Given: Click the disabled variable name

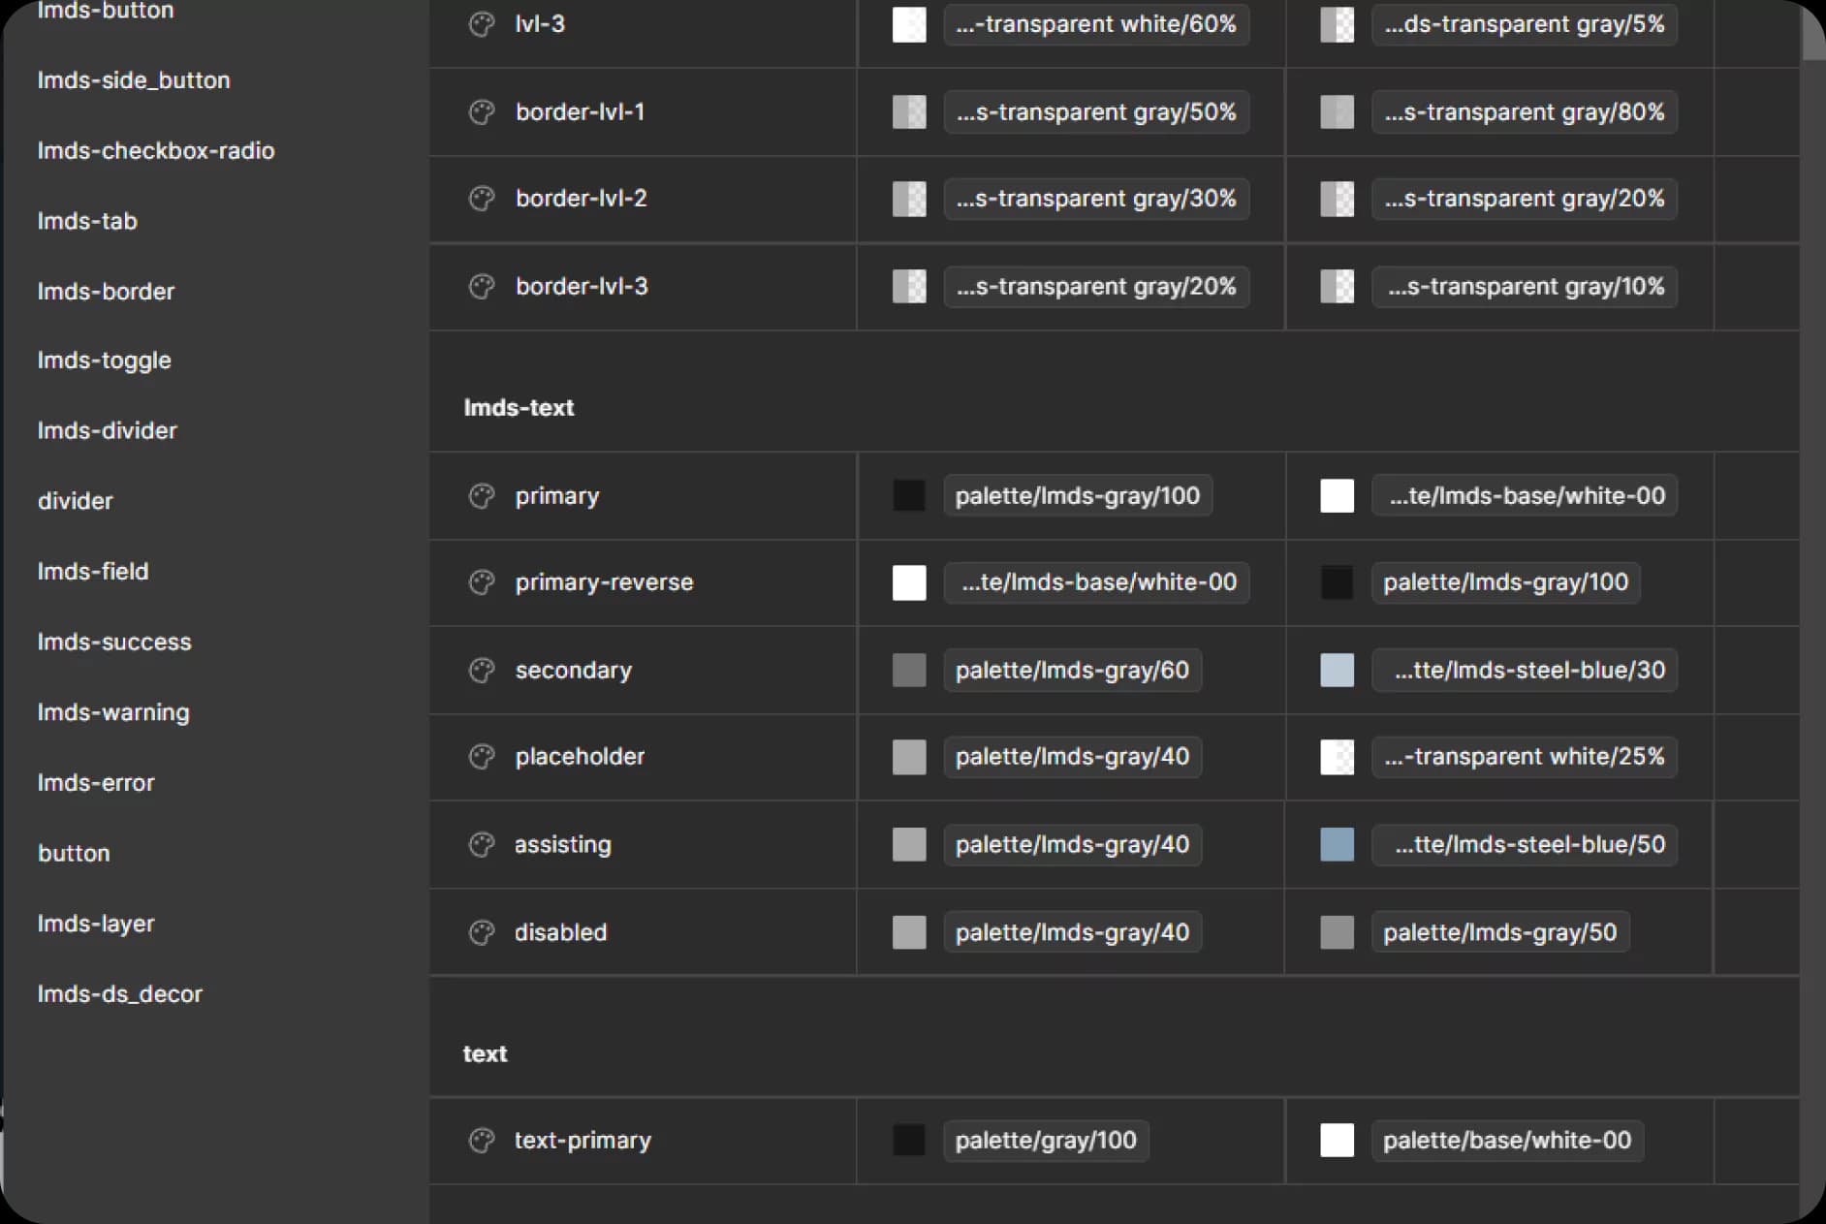Looking at the screenshot, I should 560,932.
